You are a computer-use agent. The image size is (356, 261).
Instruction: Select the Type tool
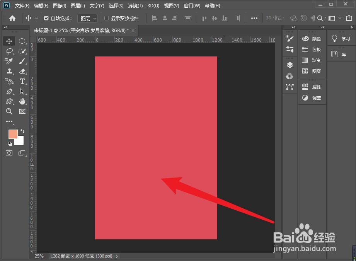coord(22,81)
